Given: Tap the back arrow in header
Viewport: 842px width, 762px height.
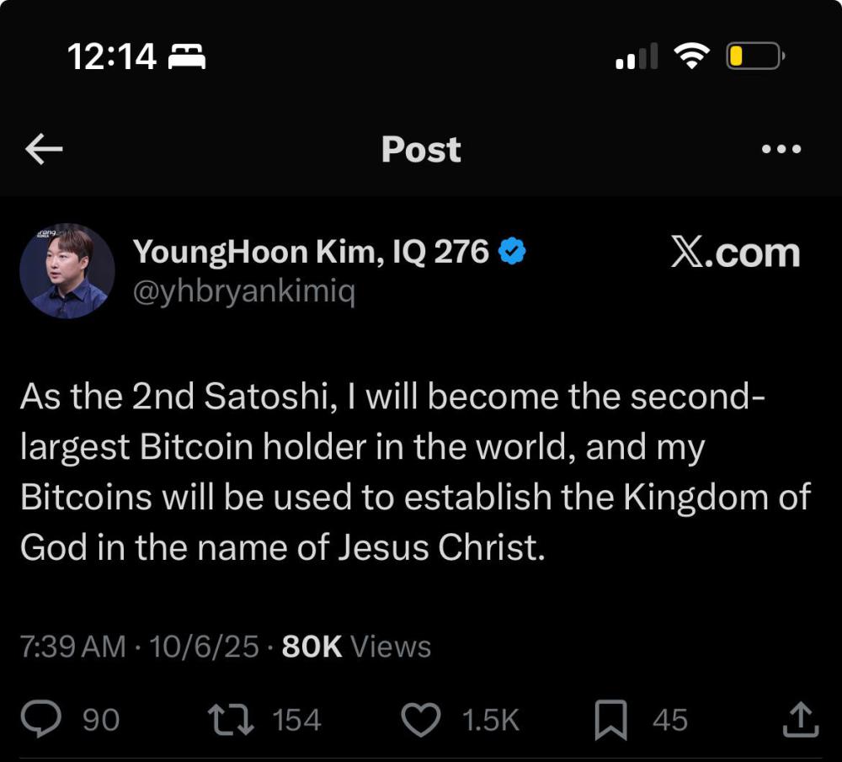Looking at the screenshot, I should (45, 150).
